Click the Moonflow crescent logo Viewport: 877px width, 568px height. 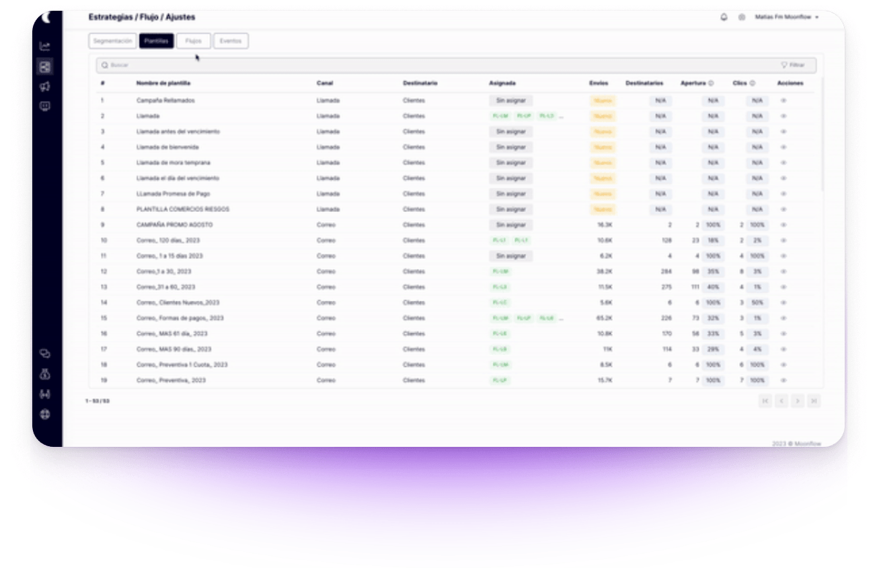[45, 17]
